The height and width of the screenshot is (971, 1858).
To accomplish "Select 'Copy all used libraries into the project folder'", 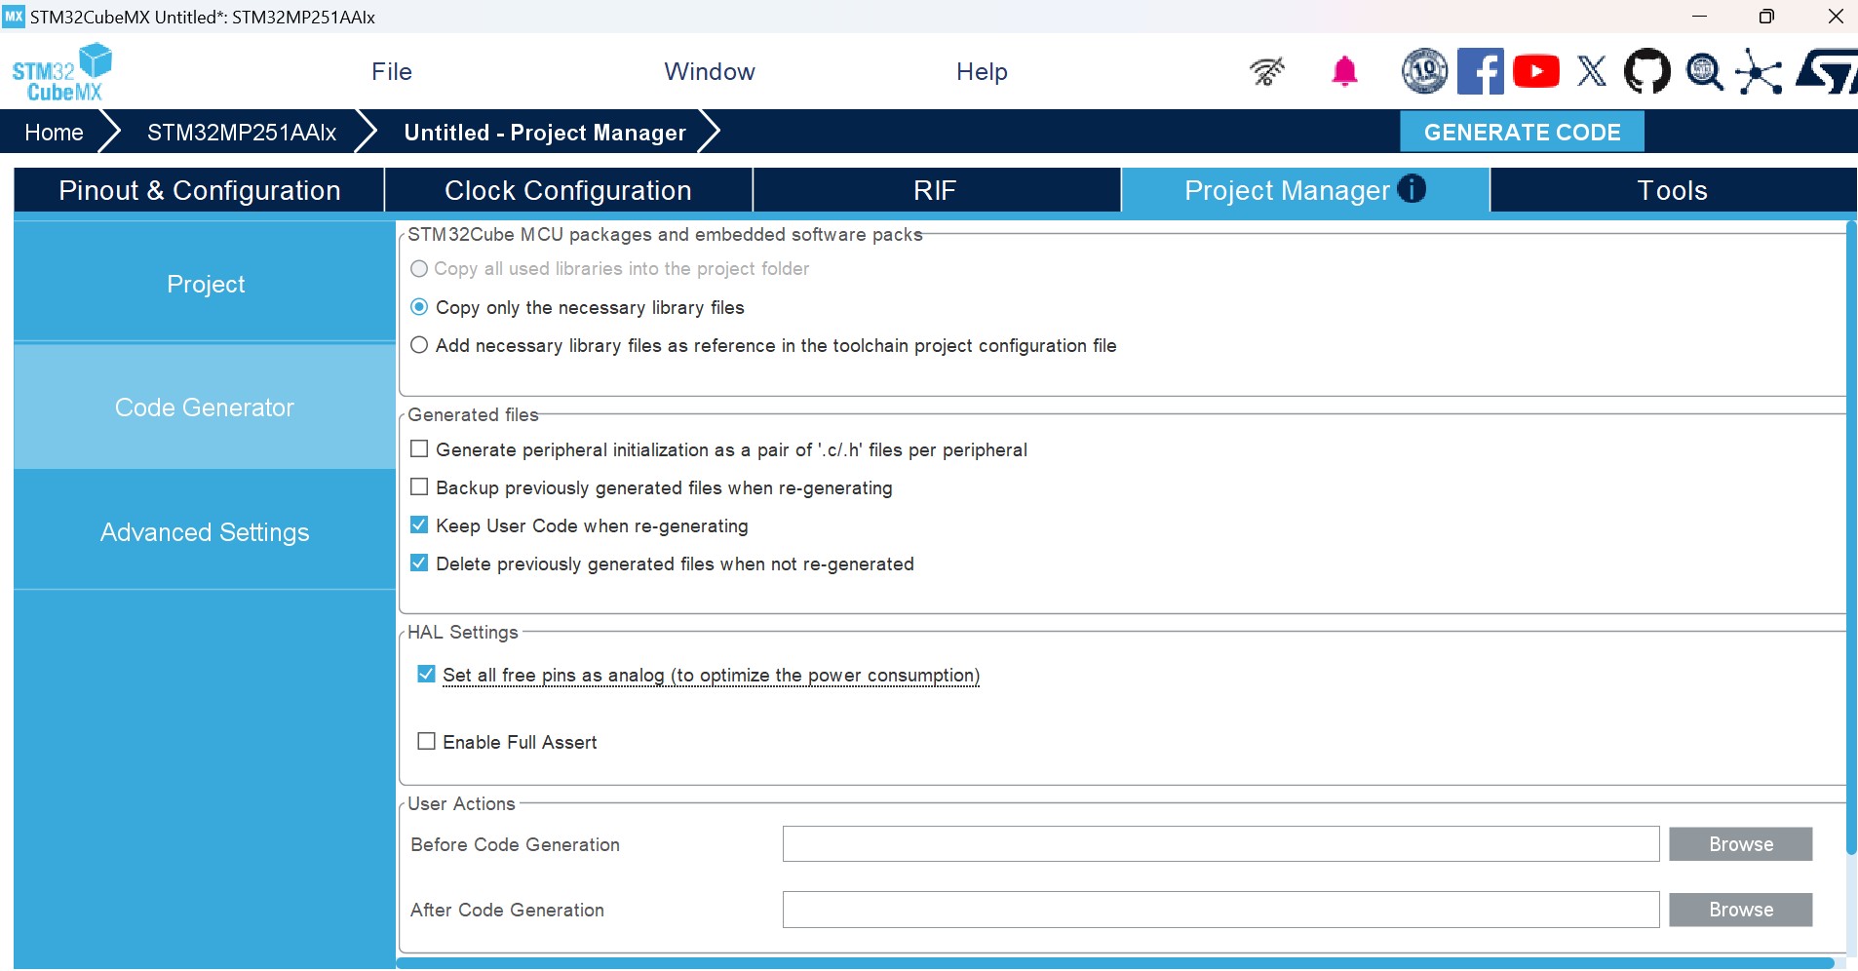I will (x=419, y=268).
